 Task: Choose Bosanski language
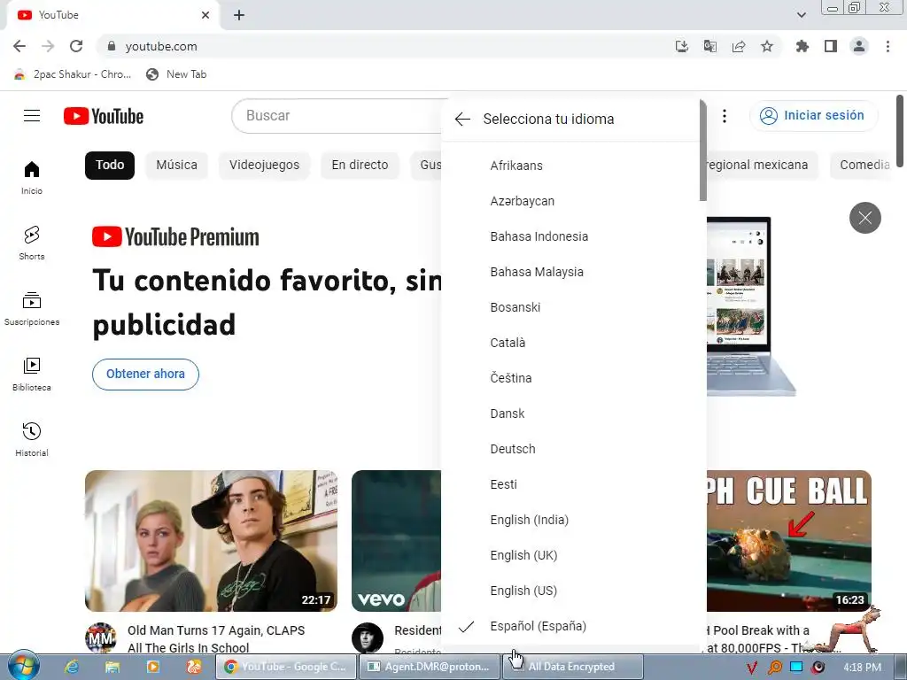(570, 307)
